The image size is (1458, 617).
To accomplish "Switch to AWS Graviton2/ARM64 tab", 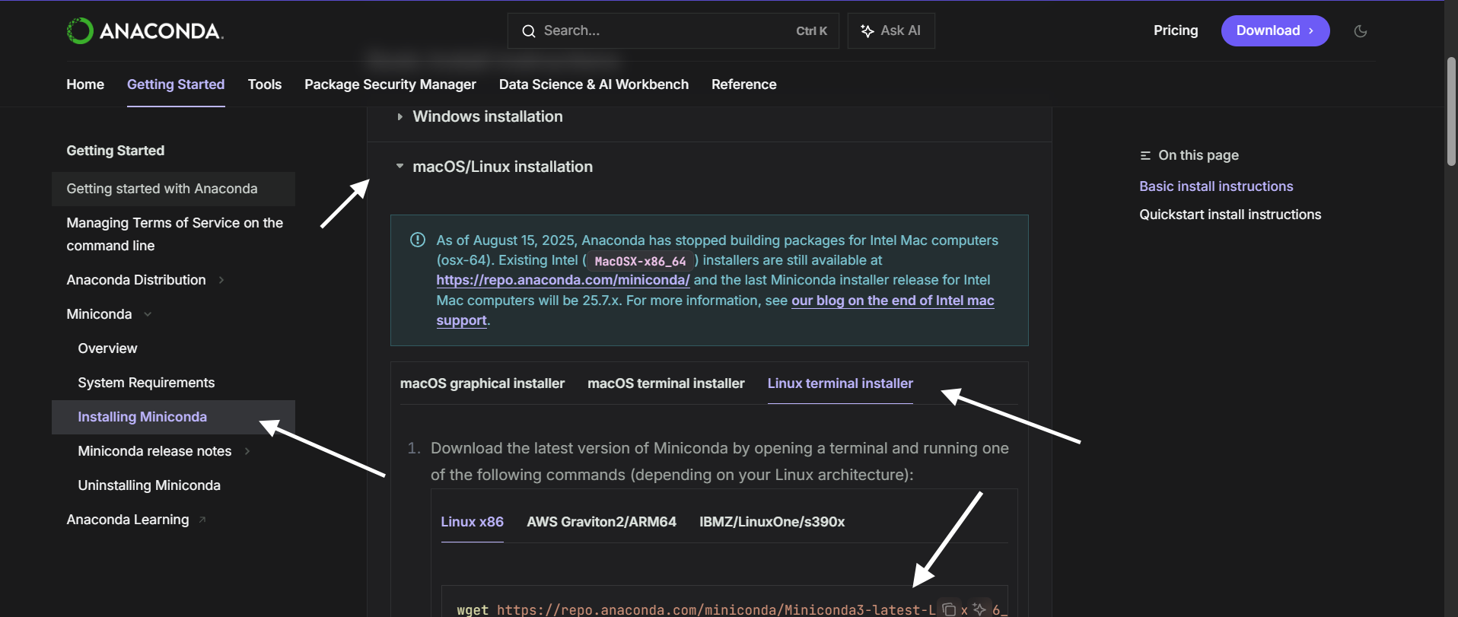I will pos(601,522).
